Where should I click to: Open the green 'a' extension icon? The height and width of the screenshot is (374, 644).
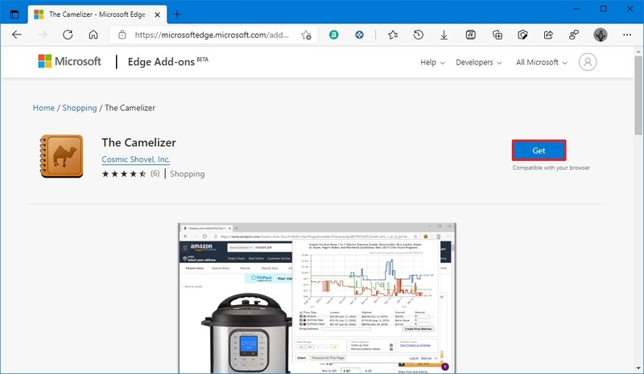pos(333,35)
